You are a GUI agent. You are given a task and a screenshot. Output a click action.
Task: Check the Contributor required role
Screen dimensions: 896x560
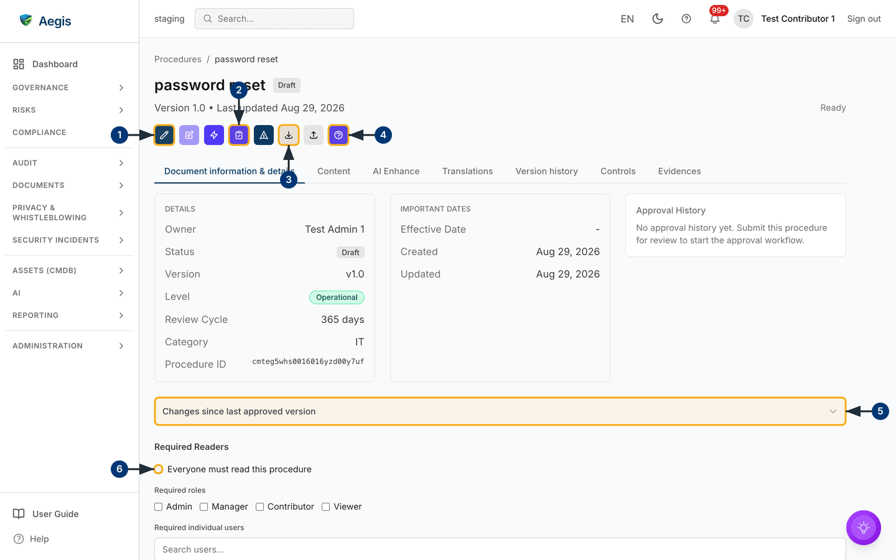[x=260, y=506]
